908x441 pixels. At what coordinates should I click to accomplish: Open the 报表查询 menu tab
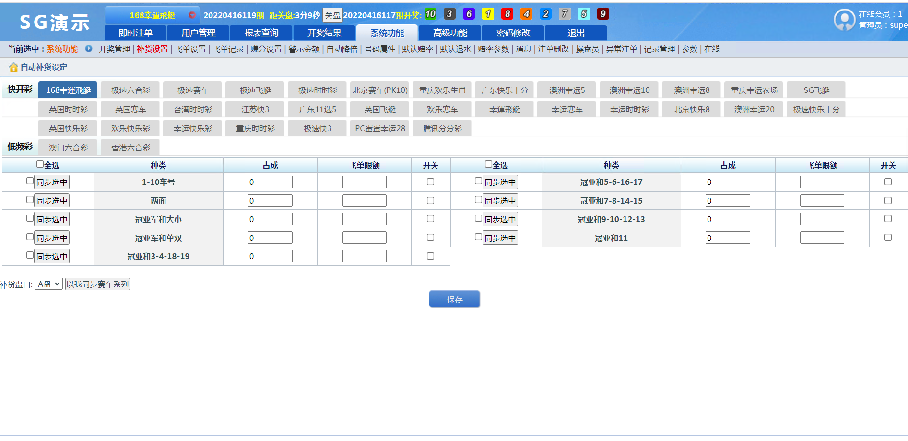coord(261,33)
